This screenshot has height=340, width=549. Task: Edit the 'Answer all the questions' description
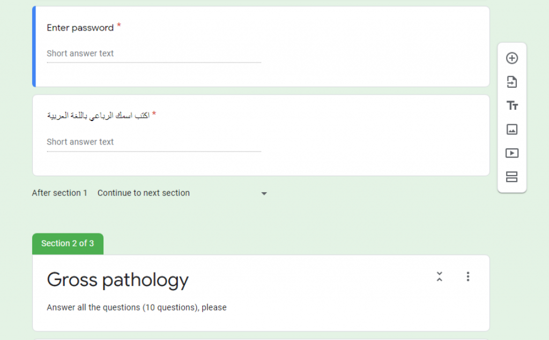(x=136, y=307)
